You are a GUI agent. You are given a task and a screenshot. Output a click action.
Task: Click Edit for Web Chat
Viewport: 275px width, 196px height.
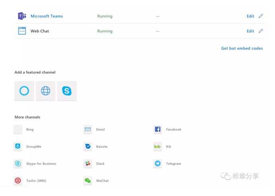(250, 31)
